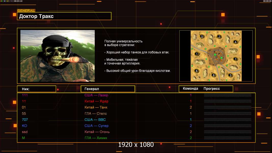The image size is (272, 153).
Task: Select start position 5 on the minimap
Action: coord(202,36)
